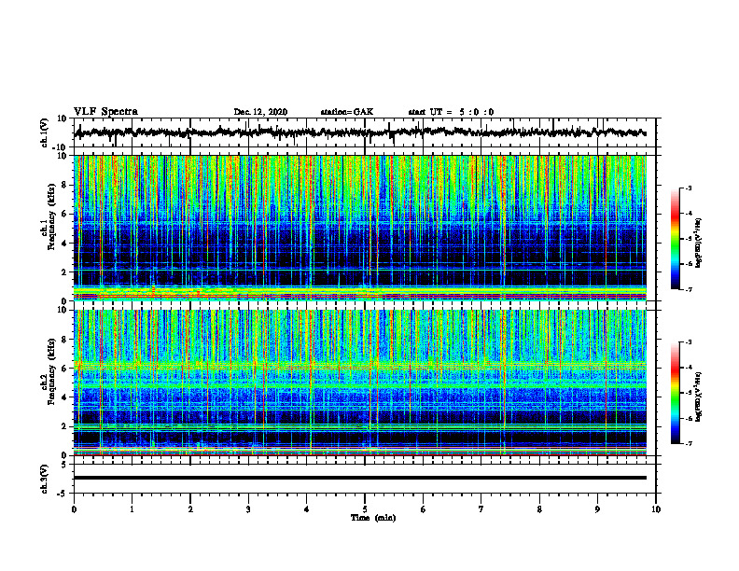
Task: Click the "-7" tick on ch.2 colorbar
Action: point(689,444)
